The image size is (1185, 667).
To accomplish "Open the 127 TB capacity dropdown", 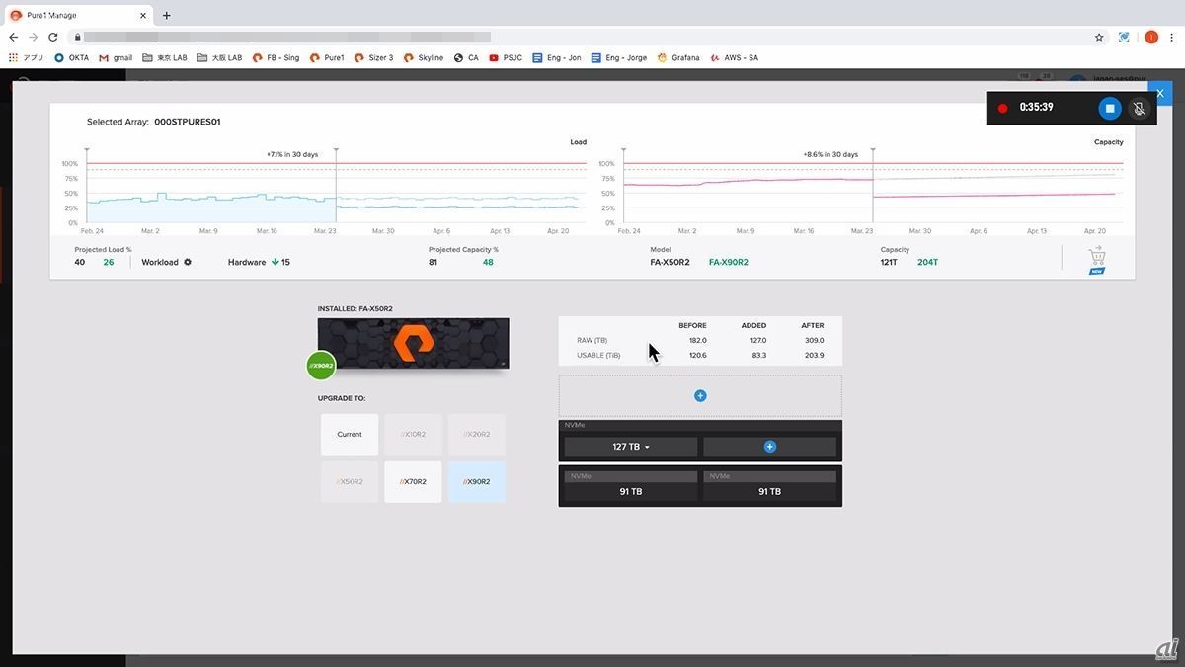I will 631,447.
